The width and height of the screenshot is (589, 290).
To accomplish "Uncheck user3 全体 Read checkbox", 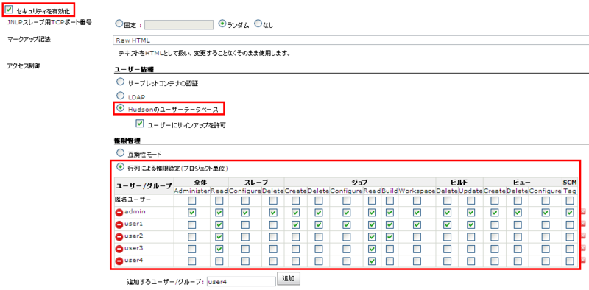I will 219,249.
